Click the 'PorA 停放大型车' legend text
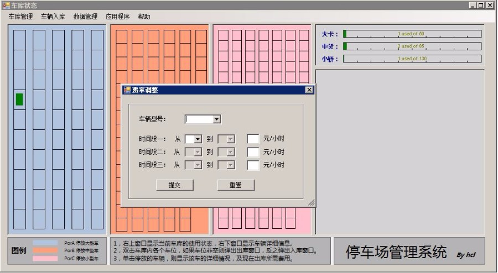The height and width of the screenshot is (273, 498). click(81, 243)
